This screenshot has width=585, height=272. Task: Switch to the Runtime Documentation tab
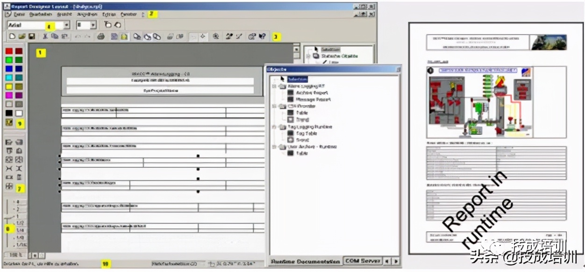306,261
